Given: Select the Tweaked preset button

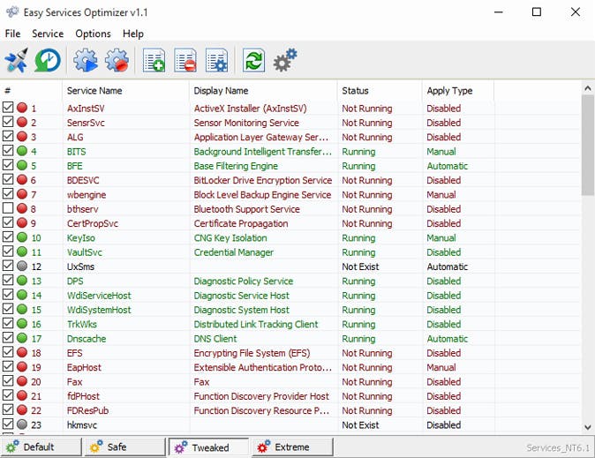Looking at the screenshot, I should [209, 447].
